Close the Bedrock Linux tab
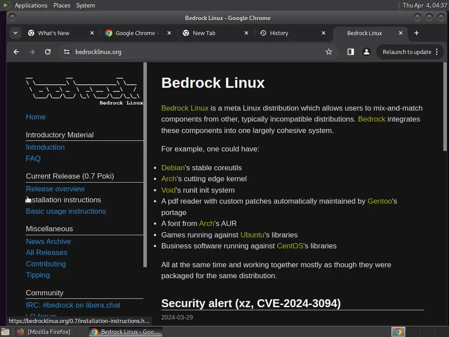Viewport: 449px width, 337px height. coord(401,33)
